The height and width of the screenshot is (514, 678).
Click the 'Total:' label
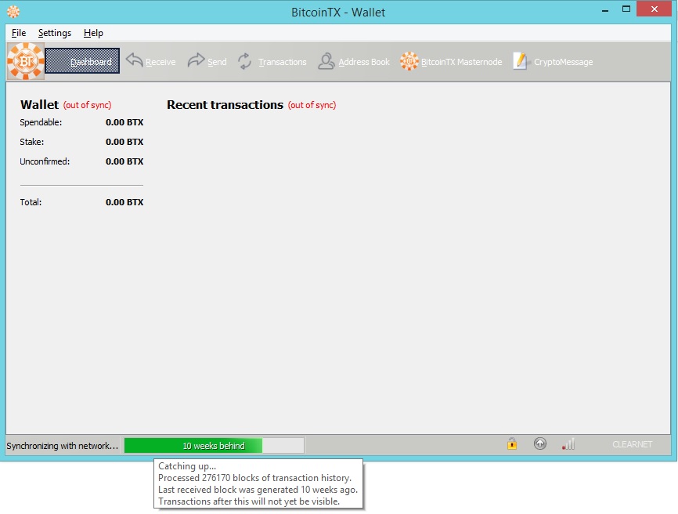pyautogui.click(x=31, y=202)
